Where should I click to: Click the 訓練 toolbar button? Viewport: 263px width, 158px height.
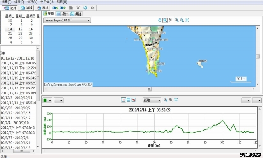[x=26, y=8]
